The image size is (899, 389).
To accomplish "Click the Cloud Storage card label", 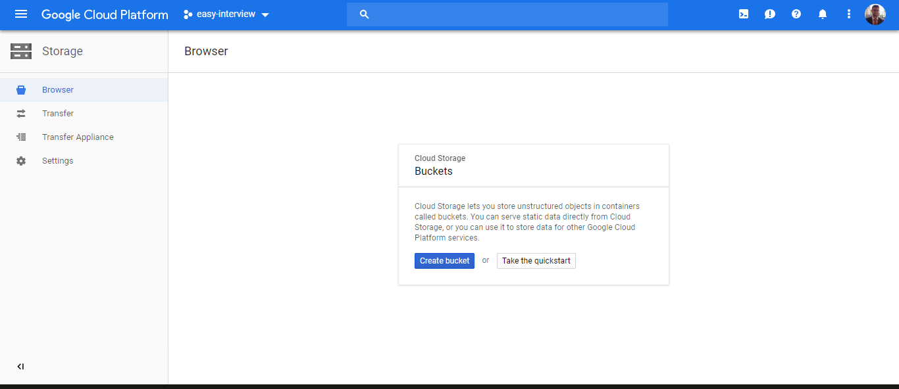I will pyautogui.click(x=440, y=158).
